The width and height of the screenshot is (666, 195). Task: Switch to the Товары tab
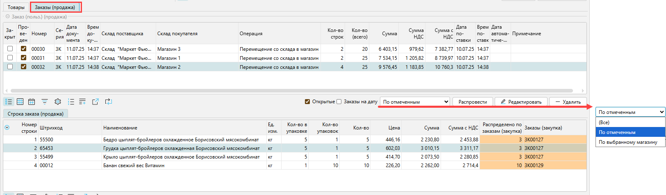tap(16, 7)
